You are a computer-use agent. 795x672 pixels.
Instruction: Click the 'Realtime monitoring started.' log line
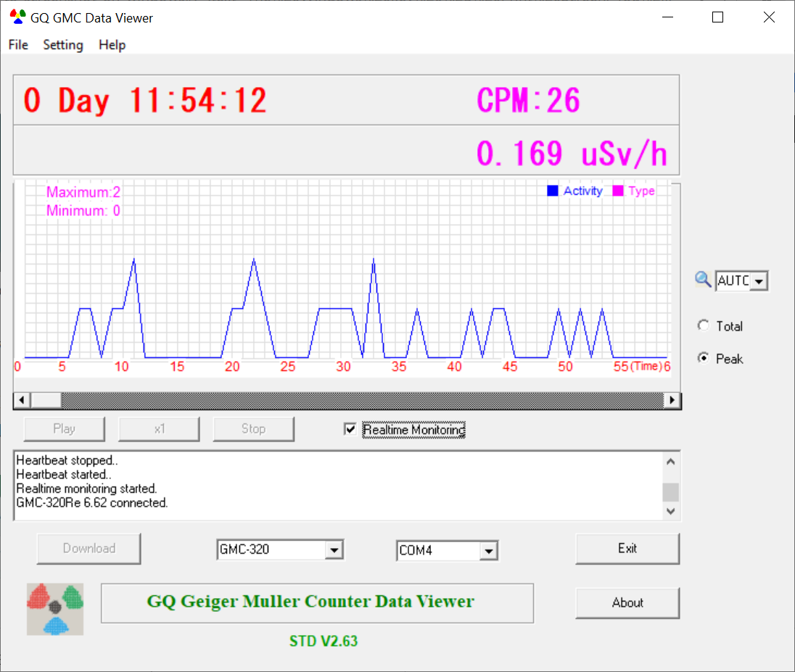(x=87, y=489)
